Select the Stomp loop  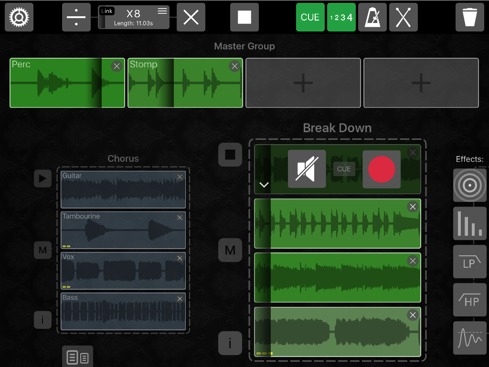pos(185,83)
